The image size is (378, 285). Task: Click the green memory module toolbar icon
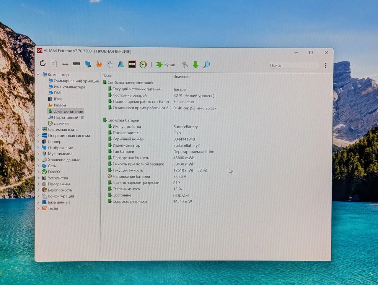pyautogui.click(x=76, y=64)
